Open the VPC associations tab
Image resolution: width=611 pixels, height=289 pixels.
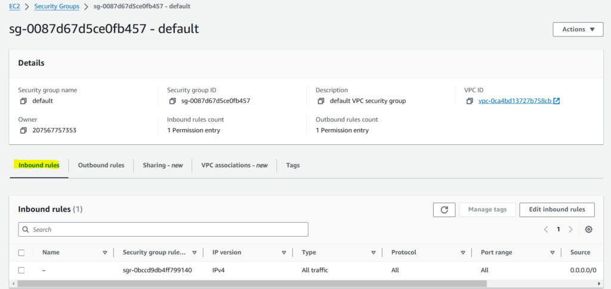click(234, 165)
